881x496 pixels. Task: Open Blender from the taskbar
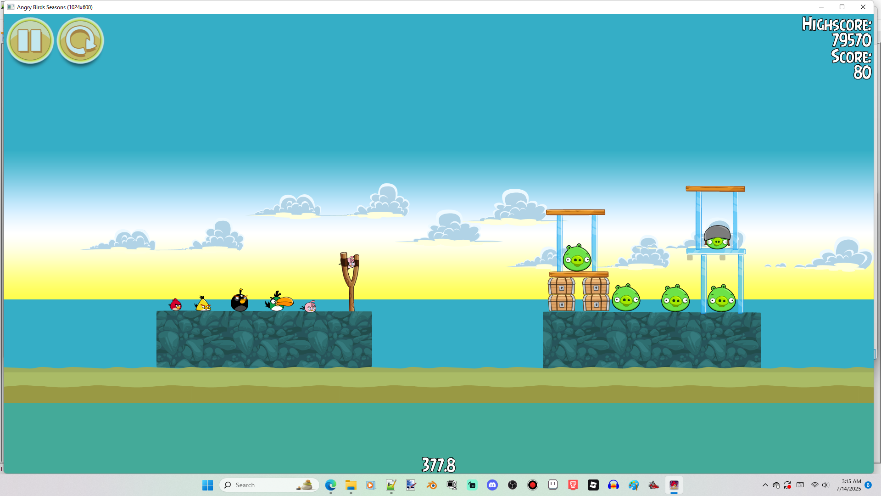[432, 485]
